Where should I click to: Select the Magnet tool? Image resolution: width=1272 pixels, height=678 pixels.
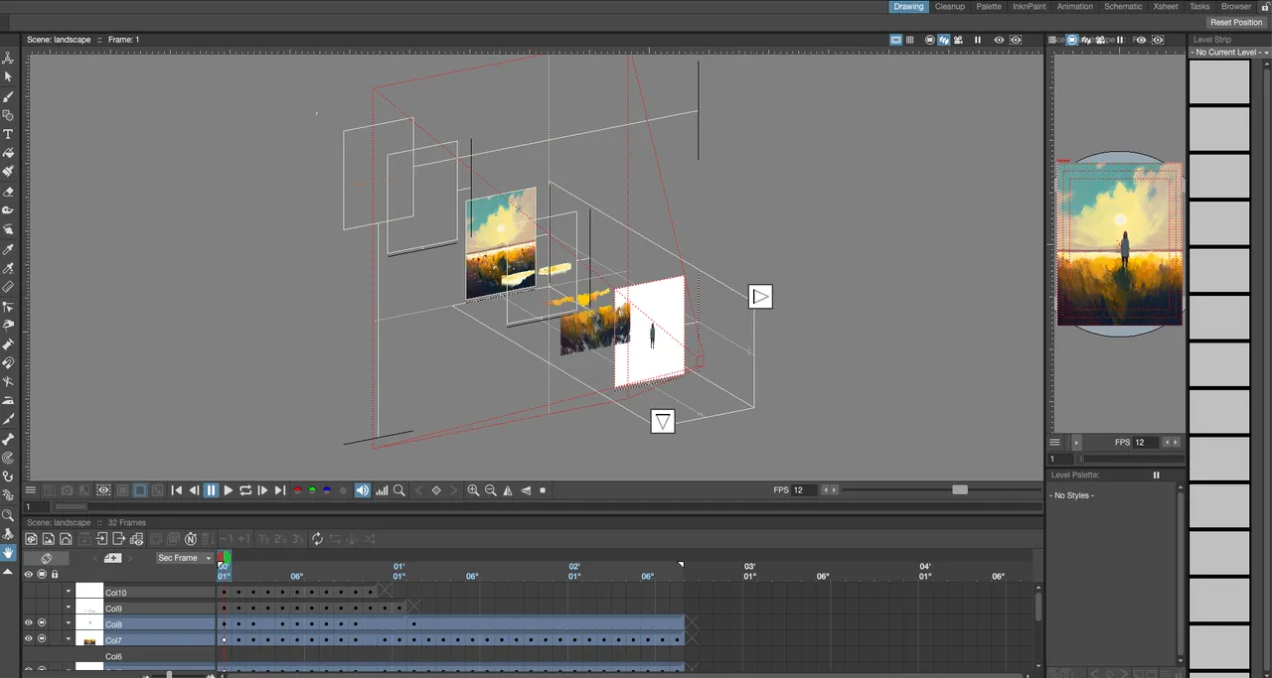point(8,363)
